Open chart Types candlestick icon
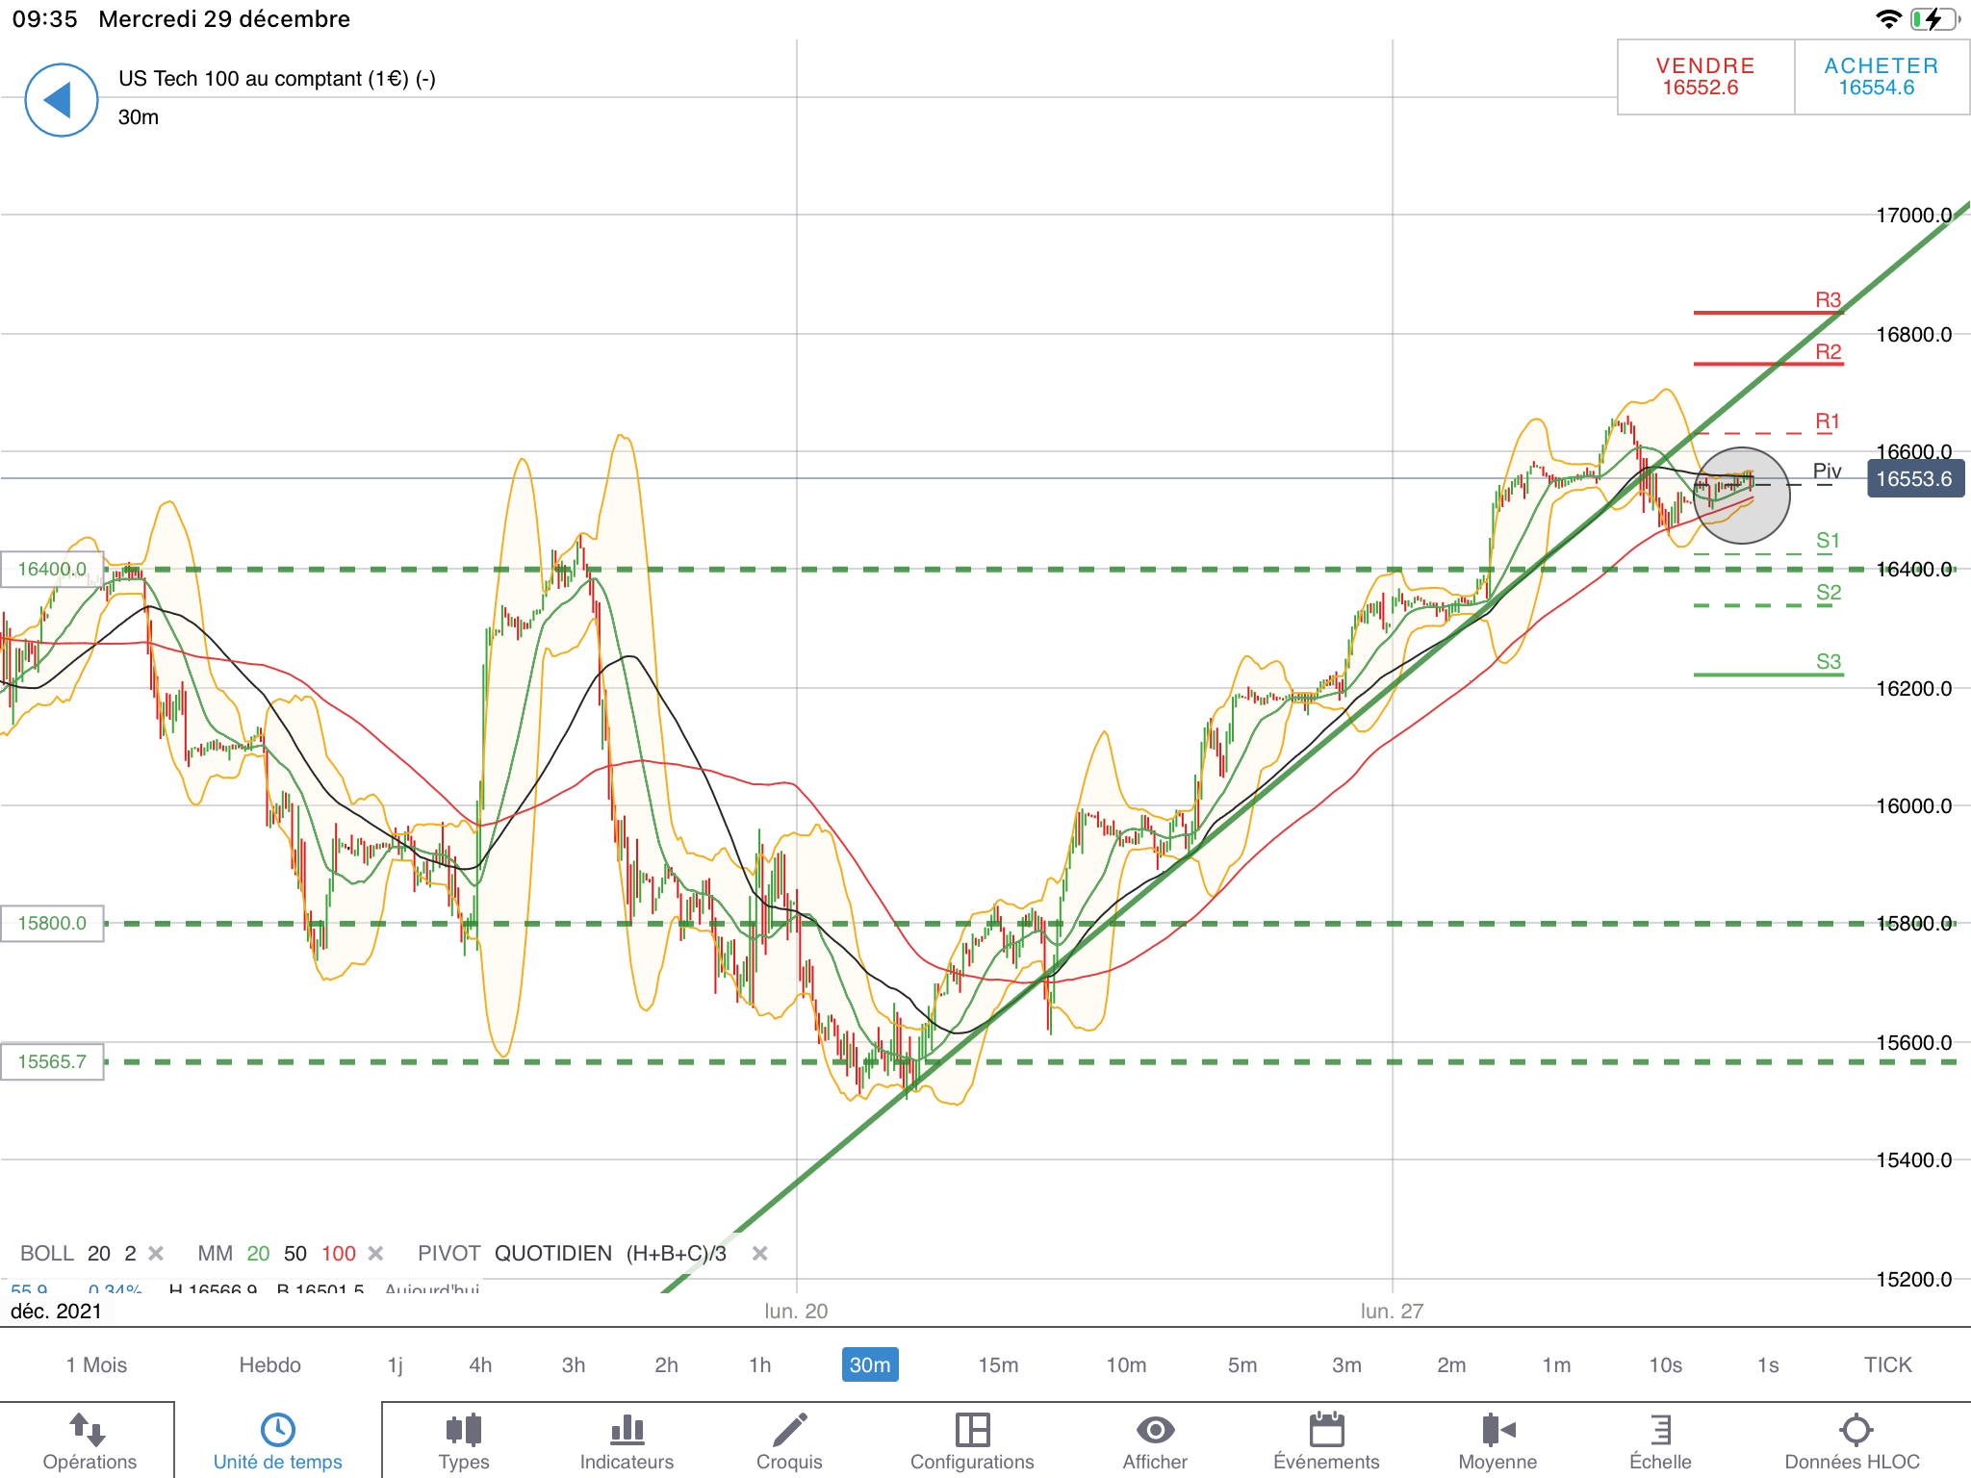The width and height of the screenshot is (1971, 1478). pos(463,1440)
